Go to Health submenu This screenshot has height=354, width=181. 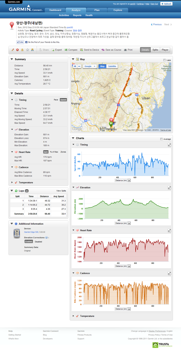tap(89, 15)
